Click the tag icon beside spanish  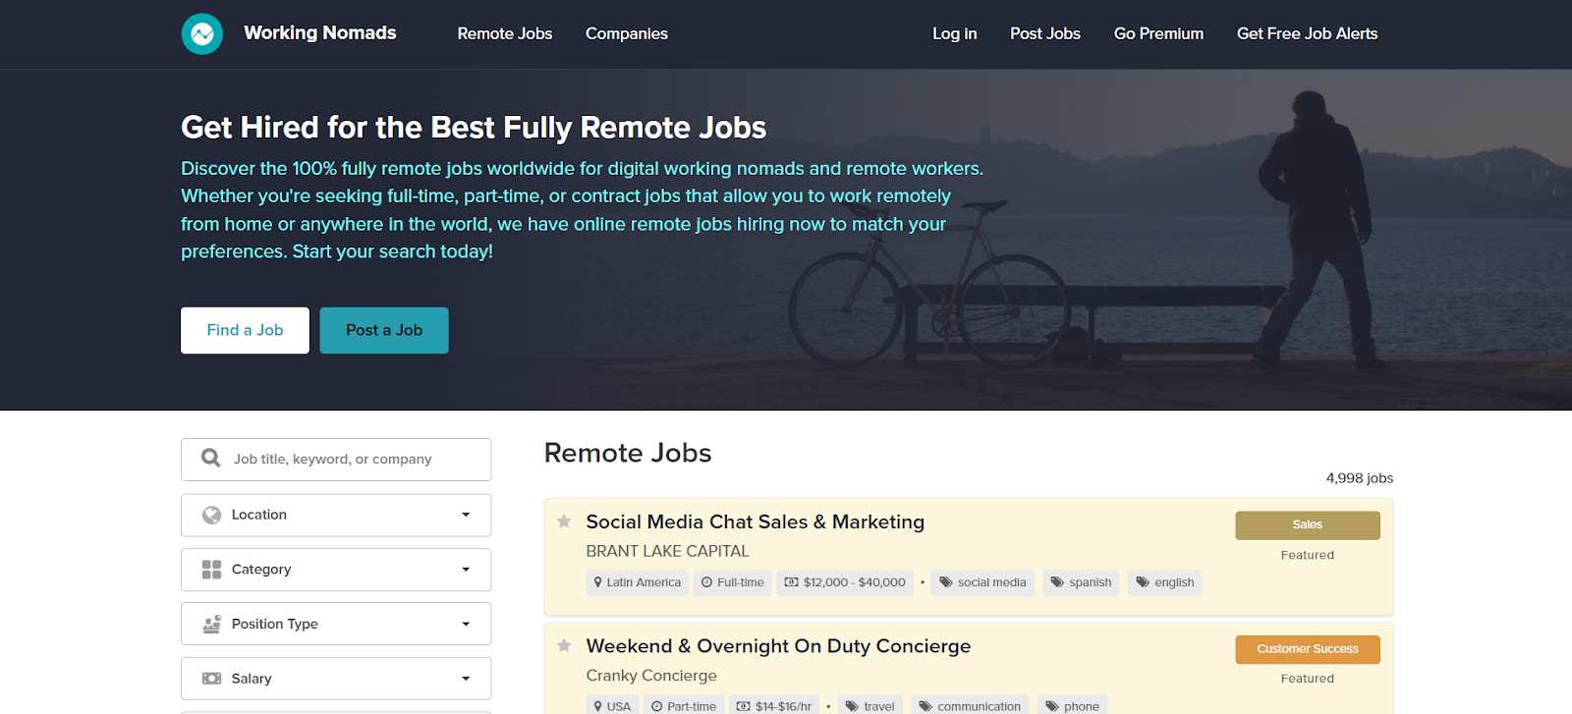pos(1057,582)
